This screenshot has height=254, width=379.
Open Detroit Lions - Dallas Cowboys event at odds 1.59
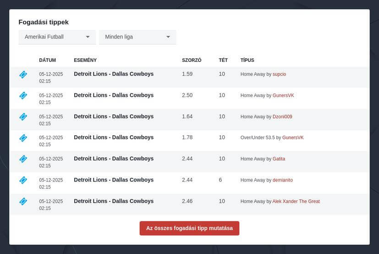[114, 74]
